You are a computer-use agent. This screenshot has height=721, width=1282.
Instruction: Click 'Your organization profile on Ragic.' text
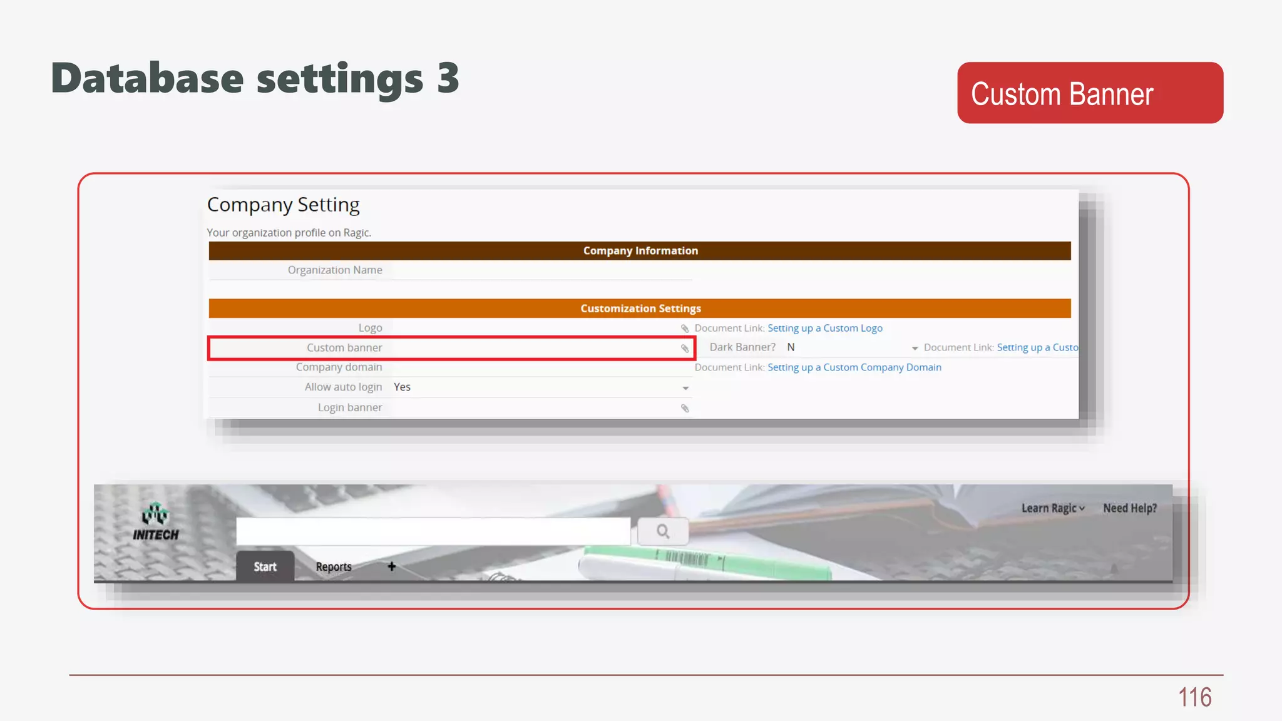[289, 233]
